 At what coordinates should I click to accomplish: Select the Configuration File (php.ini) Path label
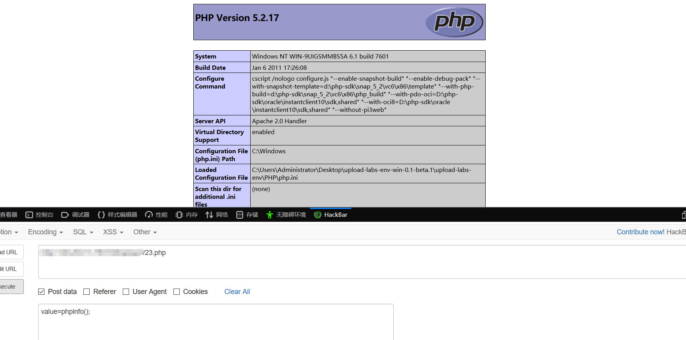pyautogui.click(x=221, y=155)
